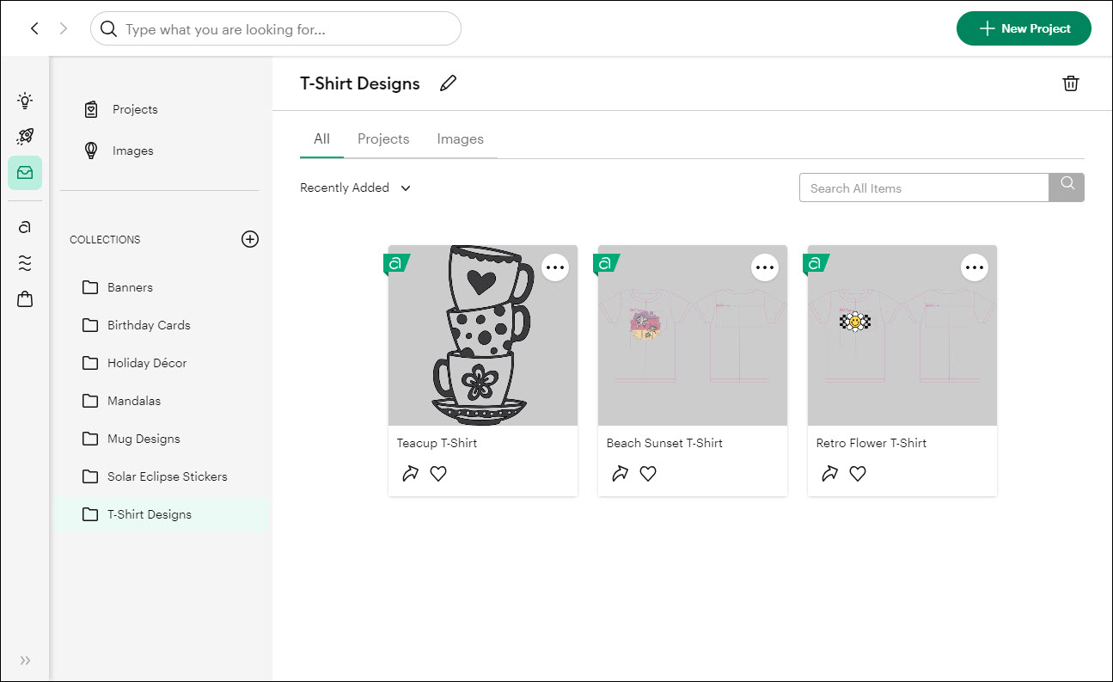Image resolution: width=1113 pixels, height=682 pixels.
Task: Like the Retro Flower T-Shirt project
Action: tap(858, 473)
